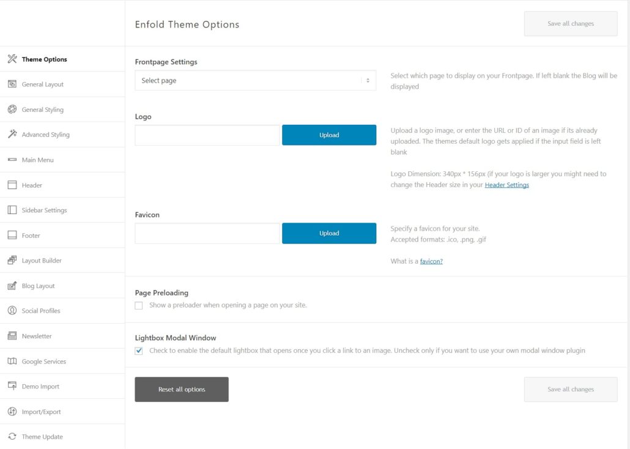Select the Header section icon
Screen dimensions: 630x449
click(12, 185)
